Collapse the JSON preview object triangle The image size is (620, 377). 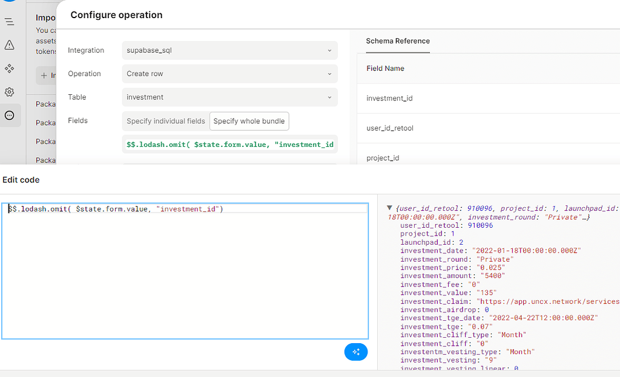(x=390, y=208)
